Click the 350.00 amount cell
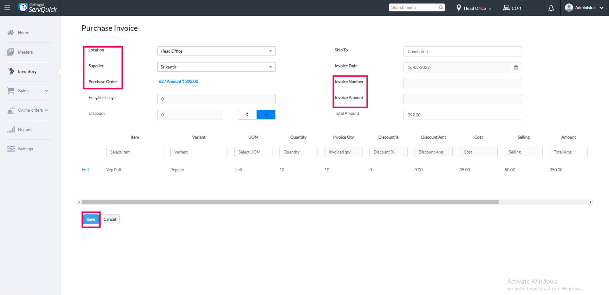 556,170
